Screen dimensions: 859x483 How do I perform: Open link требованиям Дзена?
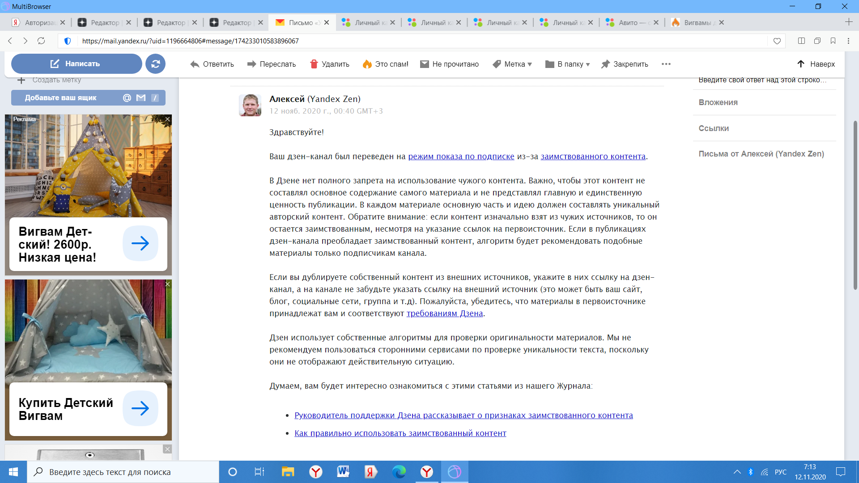pyautogui.click(x=445, y=314)
